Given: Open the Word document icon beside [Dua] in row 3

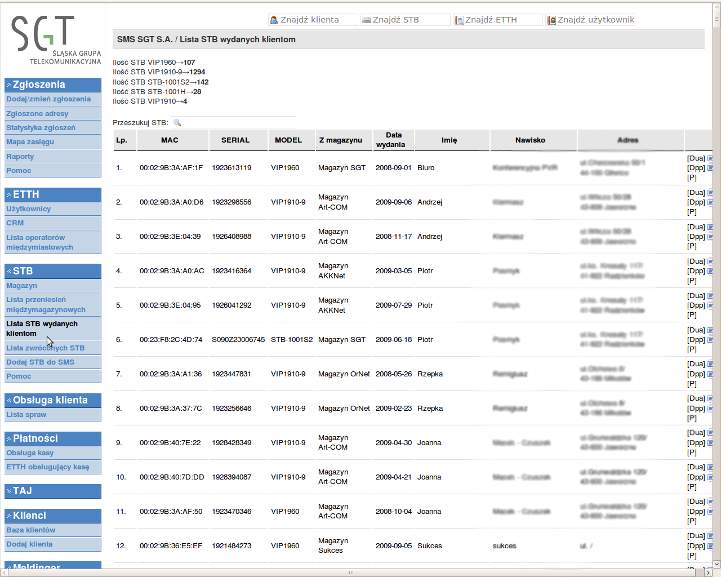Looking at the screenshot, I should (x=710, y=227).
